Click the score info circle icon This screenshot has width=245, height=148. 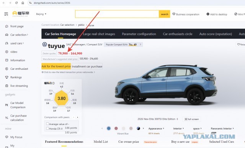(54, 83)
